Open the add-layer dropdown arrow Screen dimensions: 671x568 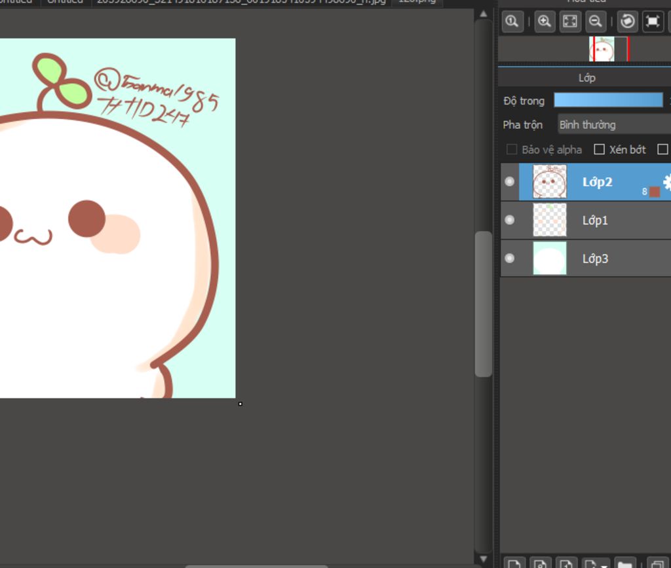pyautogui.click(x=604, y=565)
